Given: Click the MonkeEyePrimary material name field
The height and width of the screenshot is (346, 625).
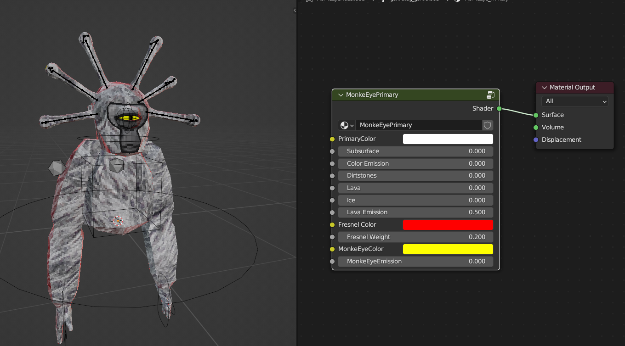Looking at the screenshot, I should (x=419, y=125).
